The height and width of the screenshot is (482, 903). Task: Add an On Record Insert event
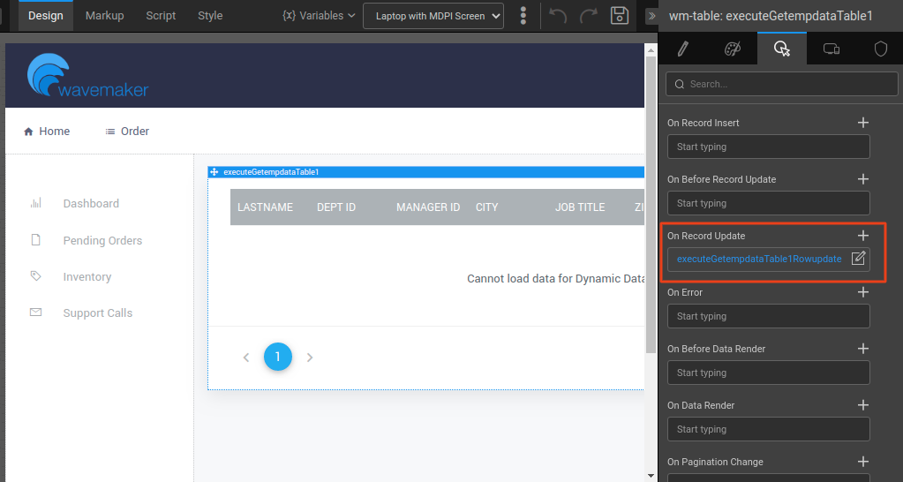863,123
